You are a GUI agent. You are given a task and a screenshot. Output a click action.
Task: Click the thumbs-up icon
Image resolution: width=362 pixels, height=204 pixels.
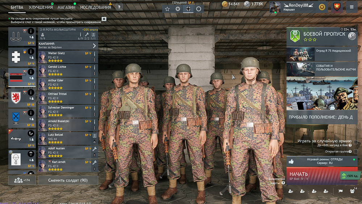[x=291, y=161]
